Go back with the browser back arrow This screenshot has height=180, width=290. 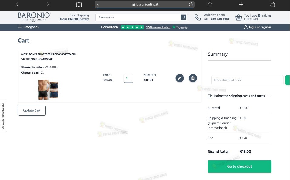17,5
